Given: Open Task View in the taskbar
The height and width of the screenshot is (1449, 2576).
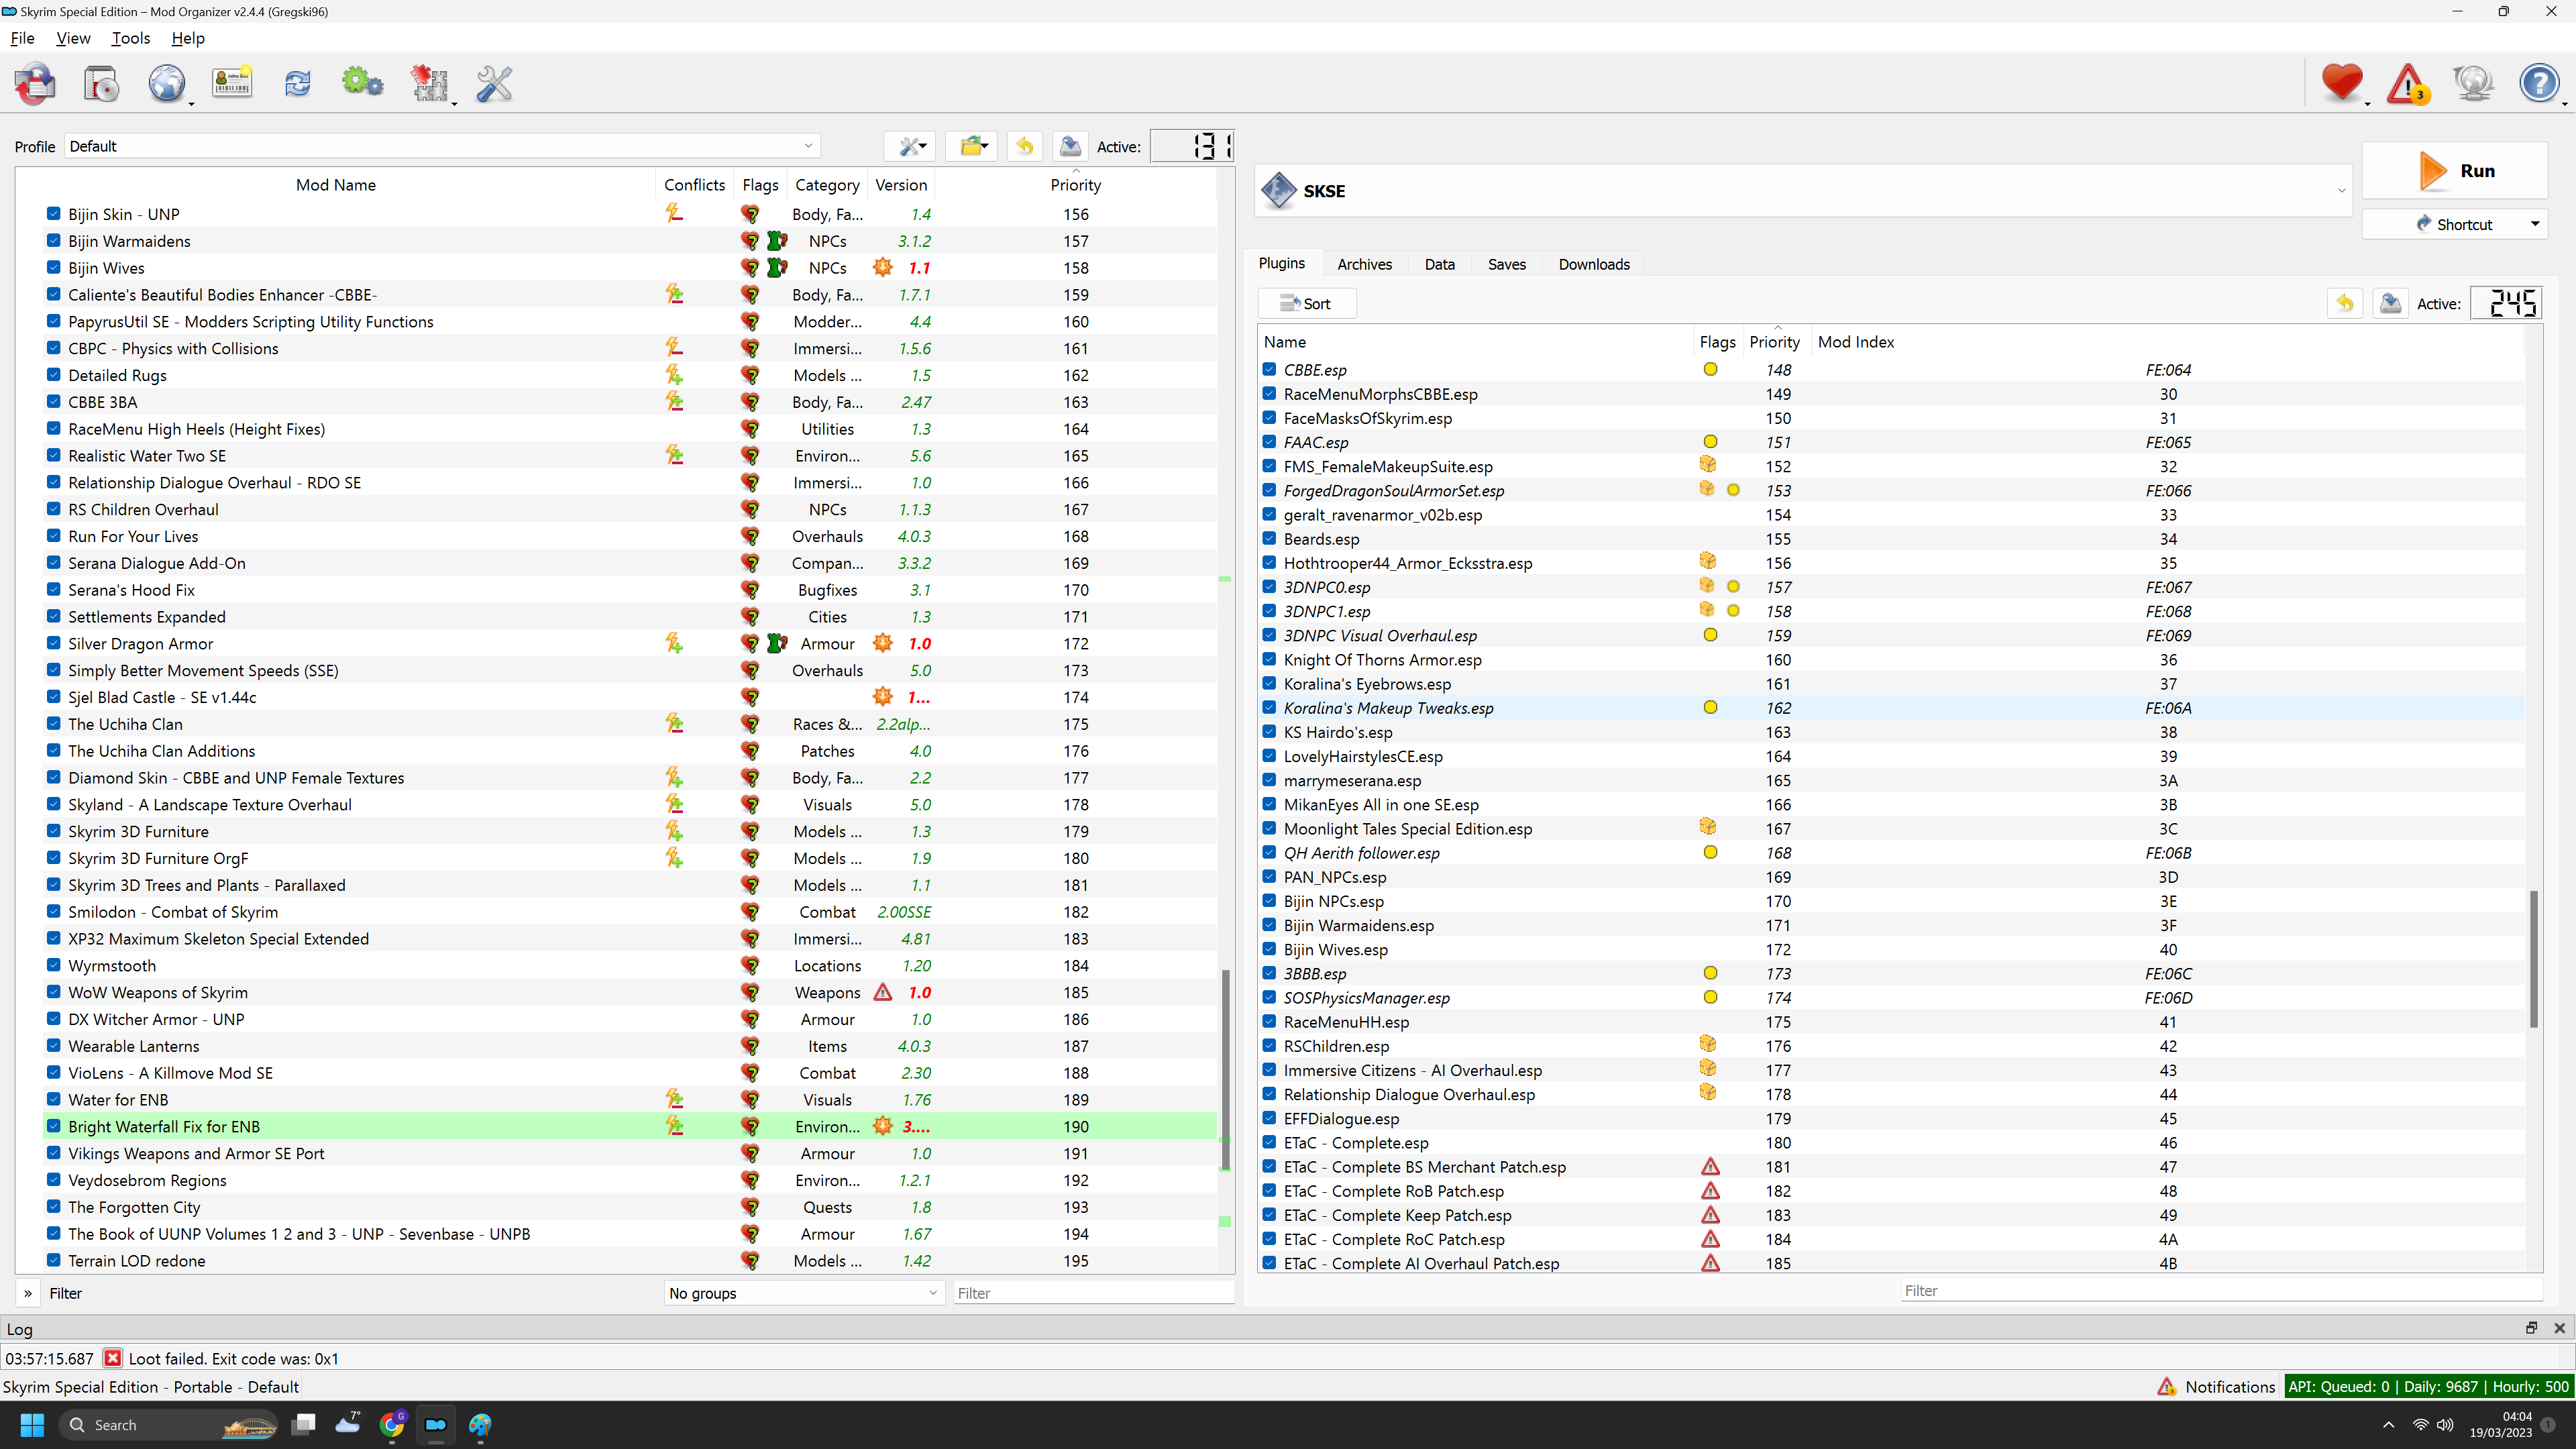Looking at the screenshot, I should [x=304, y=1424].
